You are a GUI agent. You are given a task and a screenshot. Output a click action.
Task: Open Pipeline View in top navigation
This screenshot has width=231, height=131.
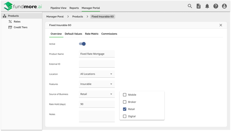click(59, 8)
